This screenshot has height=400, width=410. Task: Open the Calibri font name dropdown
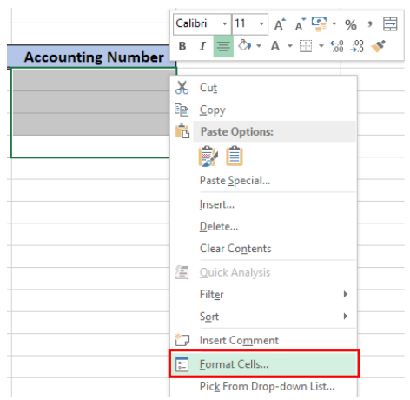tap(225, 24)
